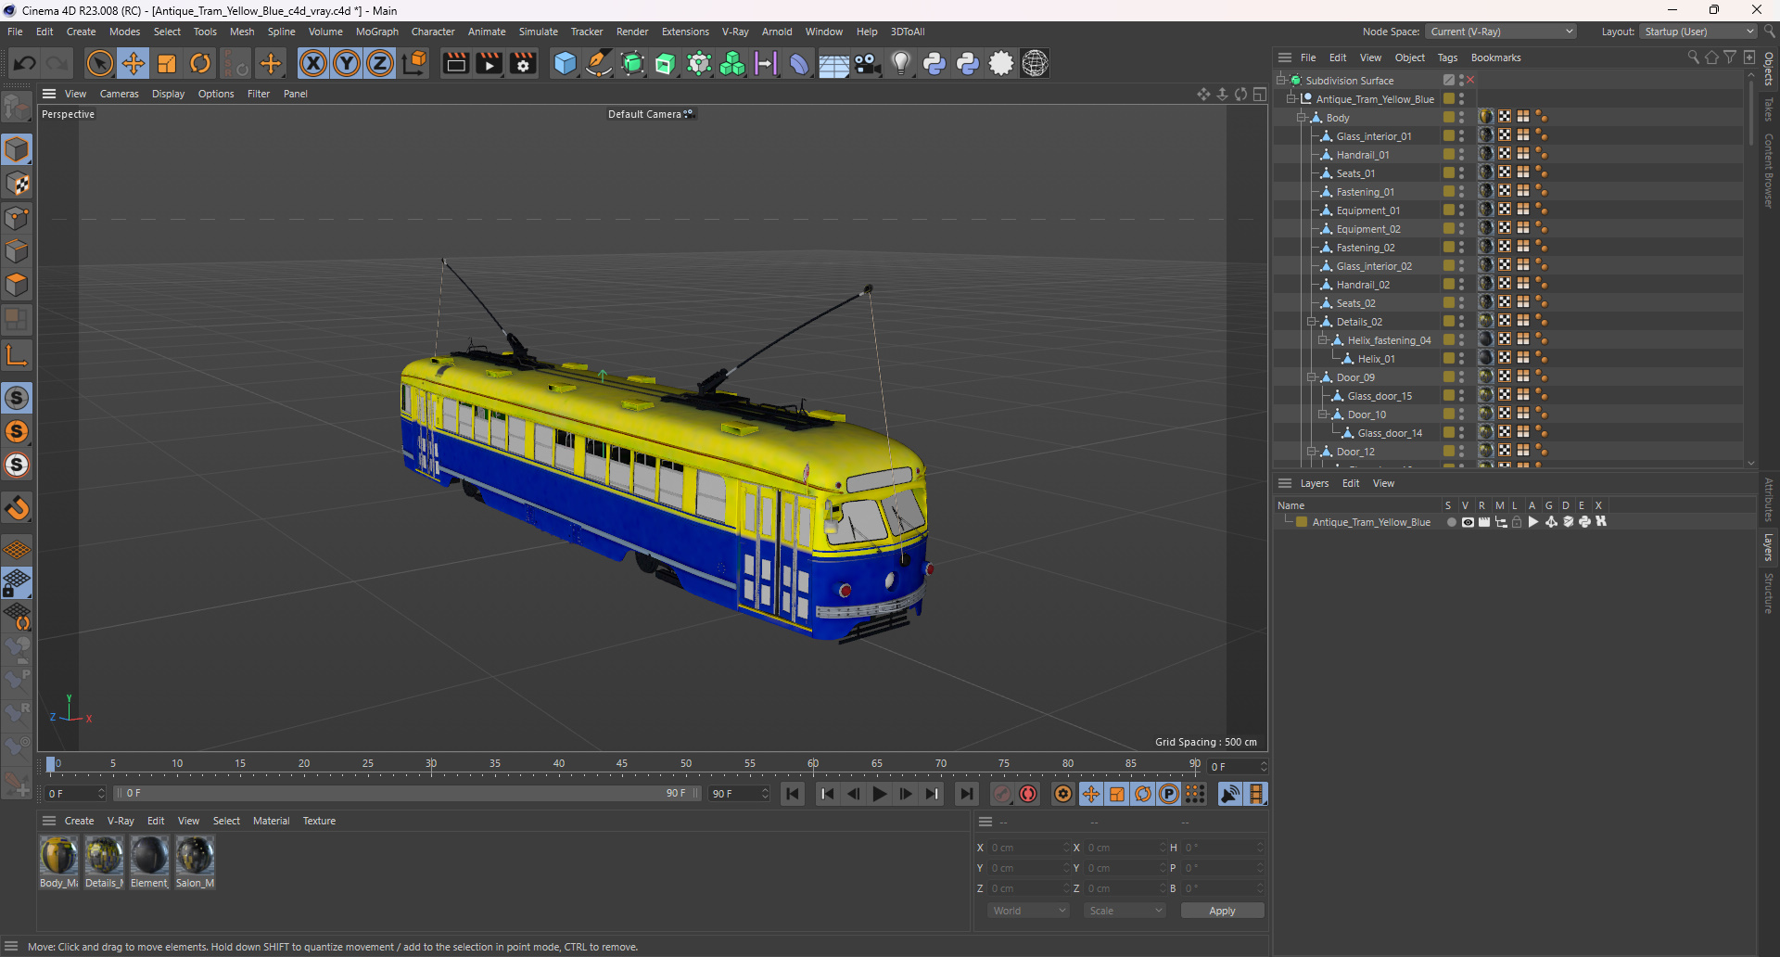Viewport: 1780px width, 957px height.
Task: Add a Cube primitive object
Action: pos(565,63)
